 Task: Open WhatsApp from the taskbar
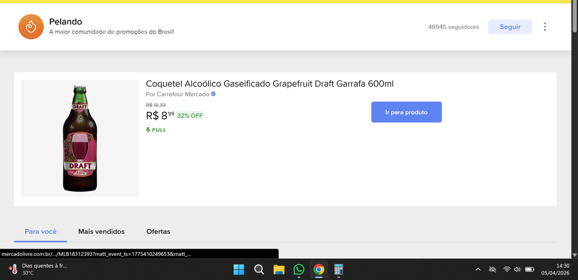[x=299, y=270]
